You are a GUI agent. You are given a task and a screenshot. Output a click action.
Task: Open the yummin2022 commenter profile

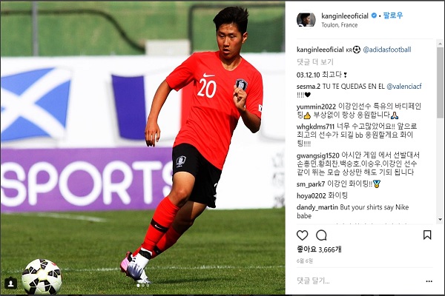[x=316, y=107]
